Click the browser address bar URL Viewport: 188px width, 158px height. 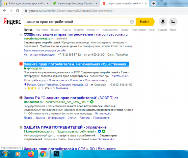click(71, 11)
